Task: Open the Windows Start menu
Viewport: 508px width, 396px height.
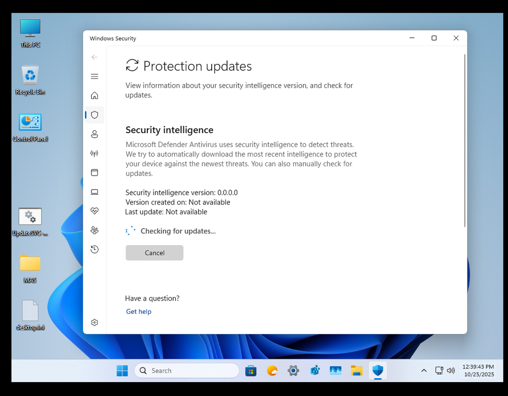Action: click(122, 371)
